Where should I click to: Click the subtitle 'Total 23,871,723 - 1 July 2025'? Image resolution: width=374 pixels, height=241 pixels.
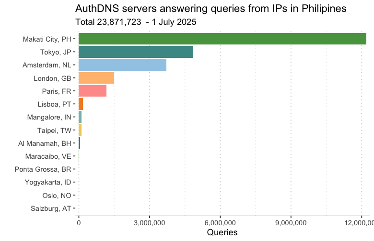point(136,22)
